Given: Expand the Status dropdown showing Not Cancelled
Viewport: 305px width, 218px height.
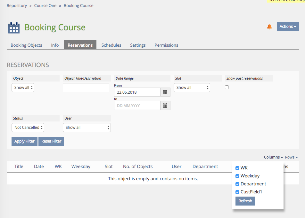Looking at the screenshot, I should 28,128.
